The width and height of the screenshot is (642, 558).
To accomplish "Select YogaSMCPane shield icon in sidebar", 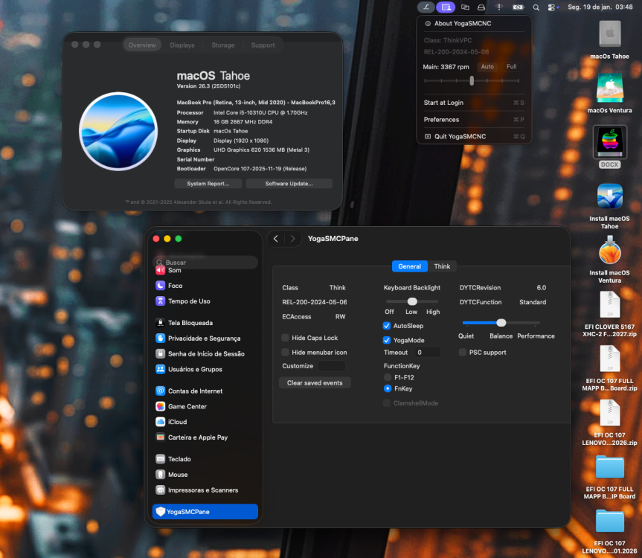I will [x=161, y=512].
